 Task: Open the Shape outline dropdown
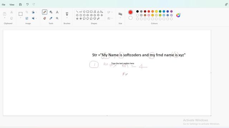(110, 12)
